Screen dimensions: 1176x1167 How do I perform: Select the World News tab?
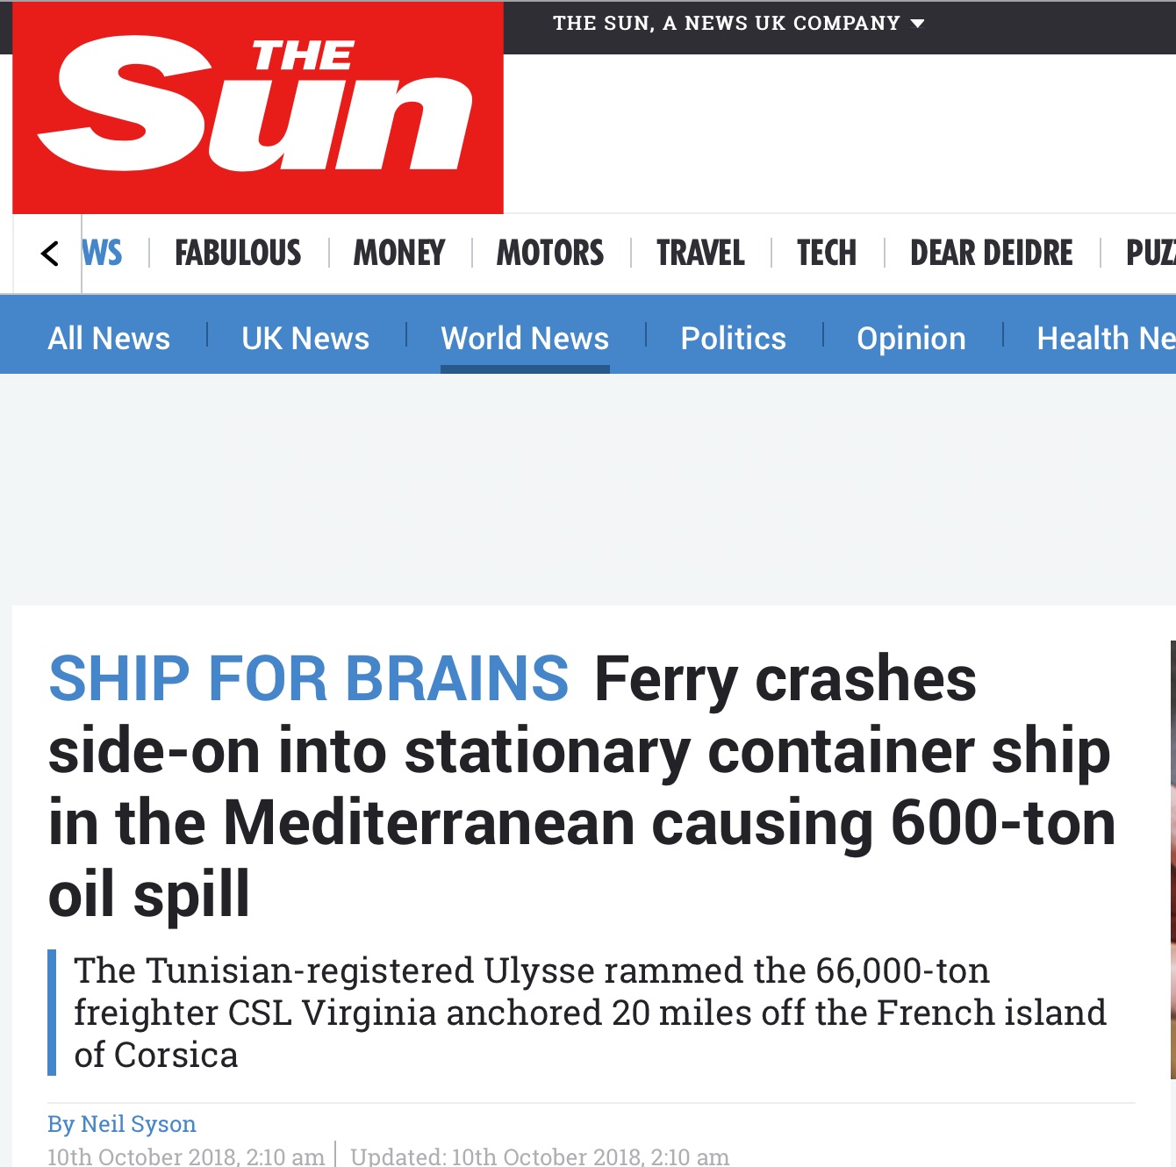point(525,339)
